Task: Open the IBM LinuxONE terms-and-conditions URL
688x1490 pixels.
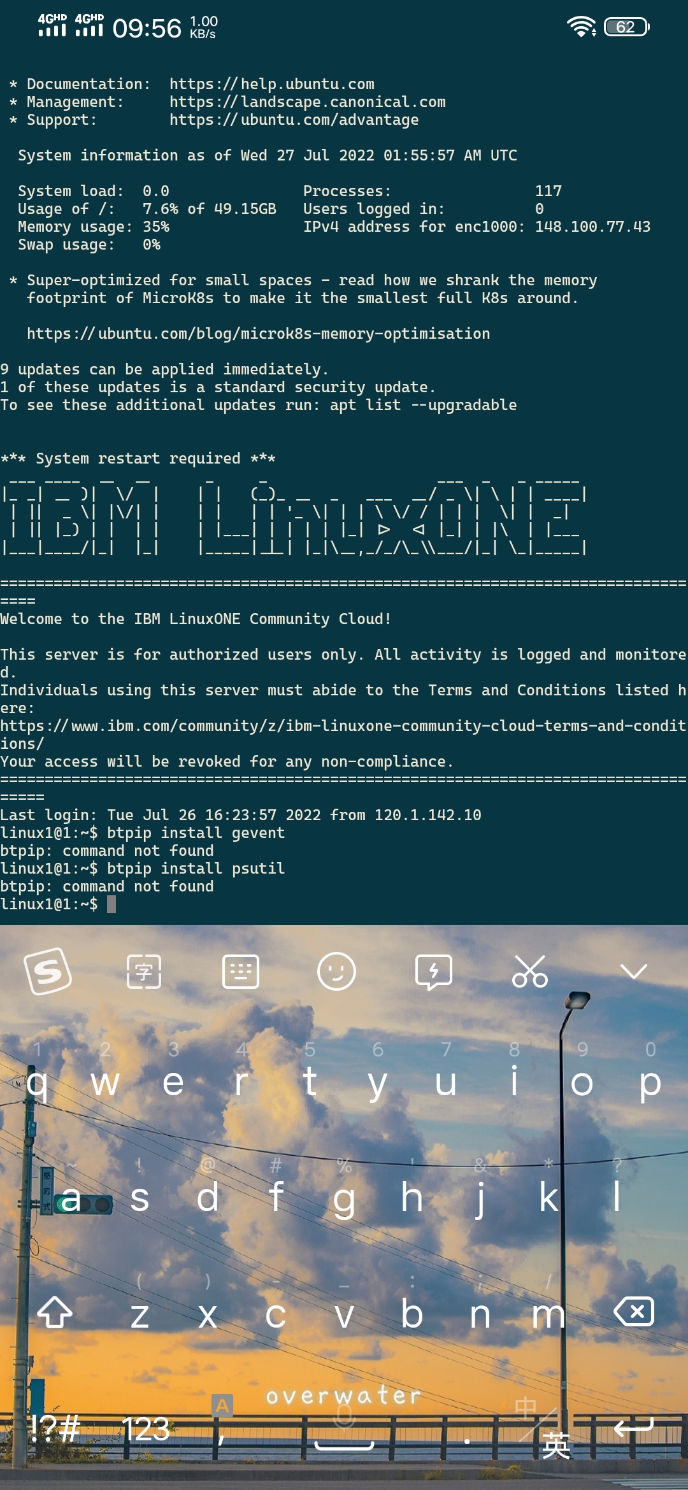Action: point(343,734)
